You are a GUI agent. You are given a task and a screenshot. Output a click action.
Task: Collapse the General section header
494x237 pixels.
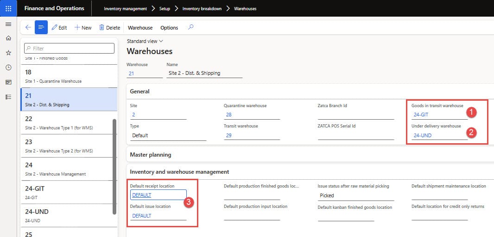(139, 91)
